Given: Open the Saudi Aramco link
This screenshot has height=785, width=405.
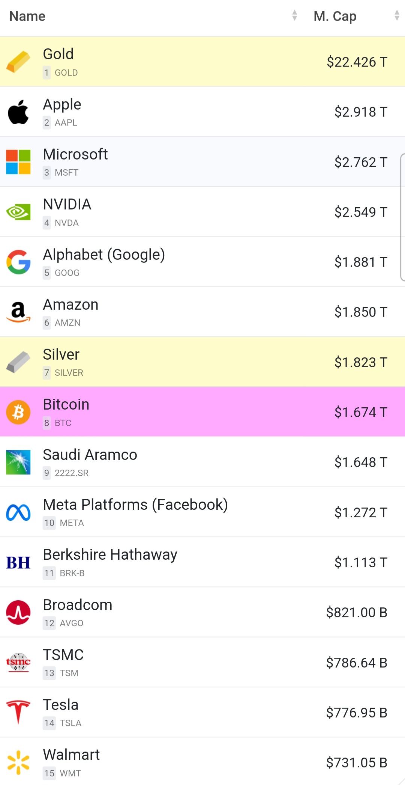Looking at the screenshot, I should pyautogui.click(x=90, y=455).
